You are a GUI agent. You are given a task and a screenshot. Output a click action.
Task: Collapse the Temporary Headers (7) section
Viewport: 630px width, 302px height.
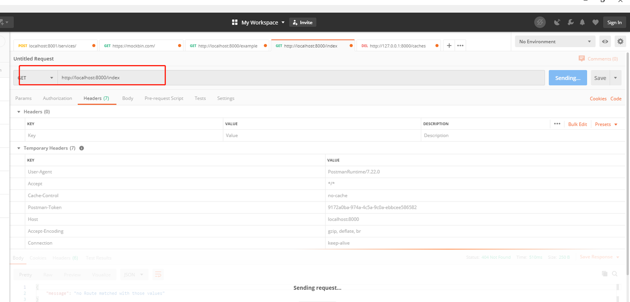point(18,148)
